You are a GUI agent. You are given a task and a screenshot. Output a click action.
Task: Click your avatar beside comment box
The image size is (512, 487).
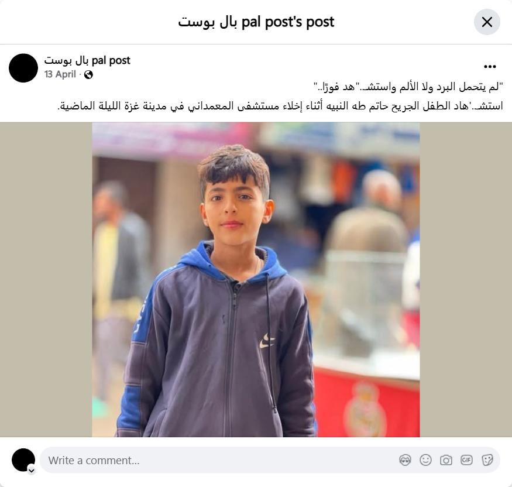(x=23, y=460)
